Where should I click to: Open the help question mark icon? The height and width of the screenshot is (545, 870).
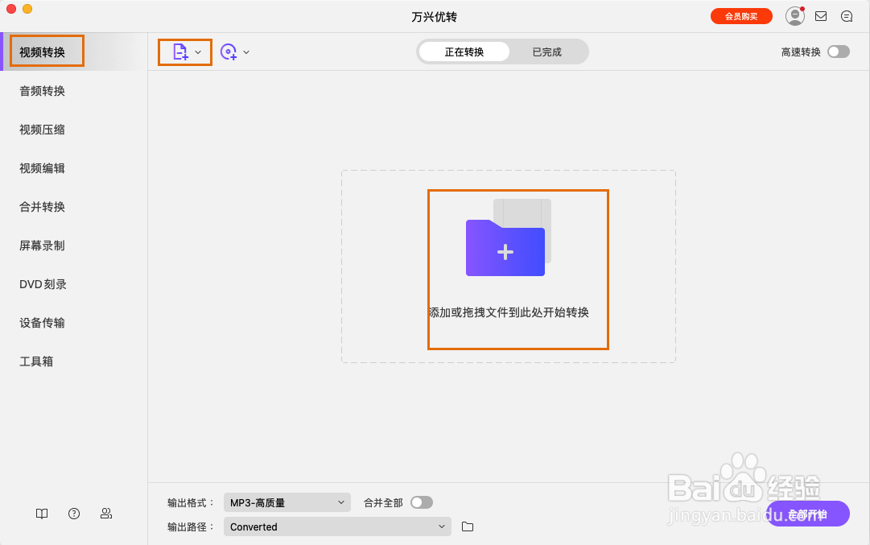[73, 514]
